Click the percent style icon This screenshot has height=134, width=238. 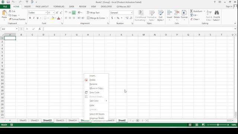[118, 18]
